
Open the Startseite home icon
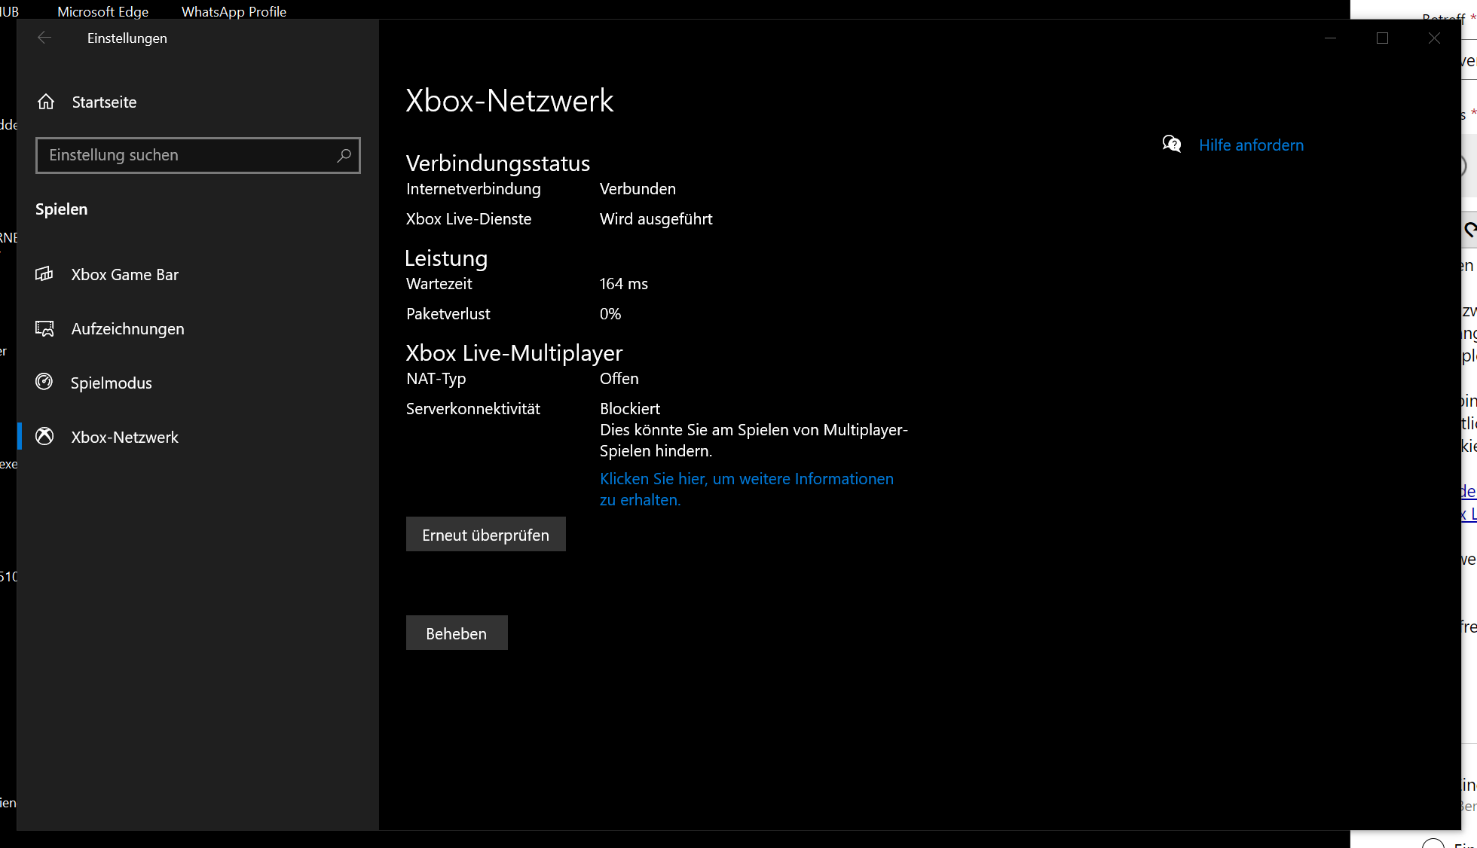point(46,102)
